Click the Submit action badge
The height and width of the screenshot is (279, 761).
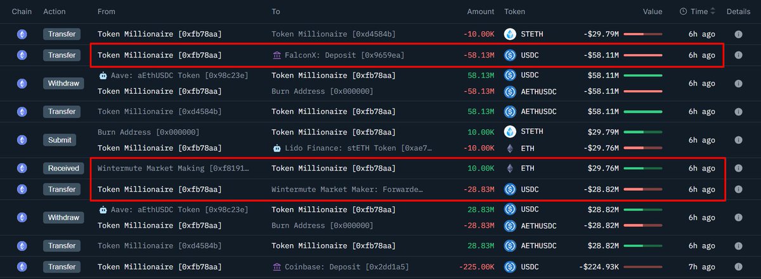[x=62, y=139]
